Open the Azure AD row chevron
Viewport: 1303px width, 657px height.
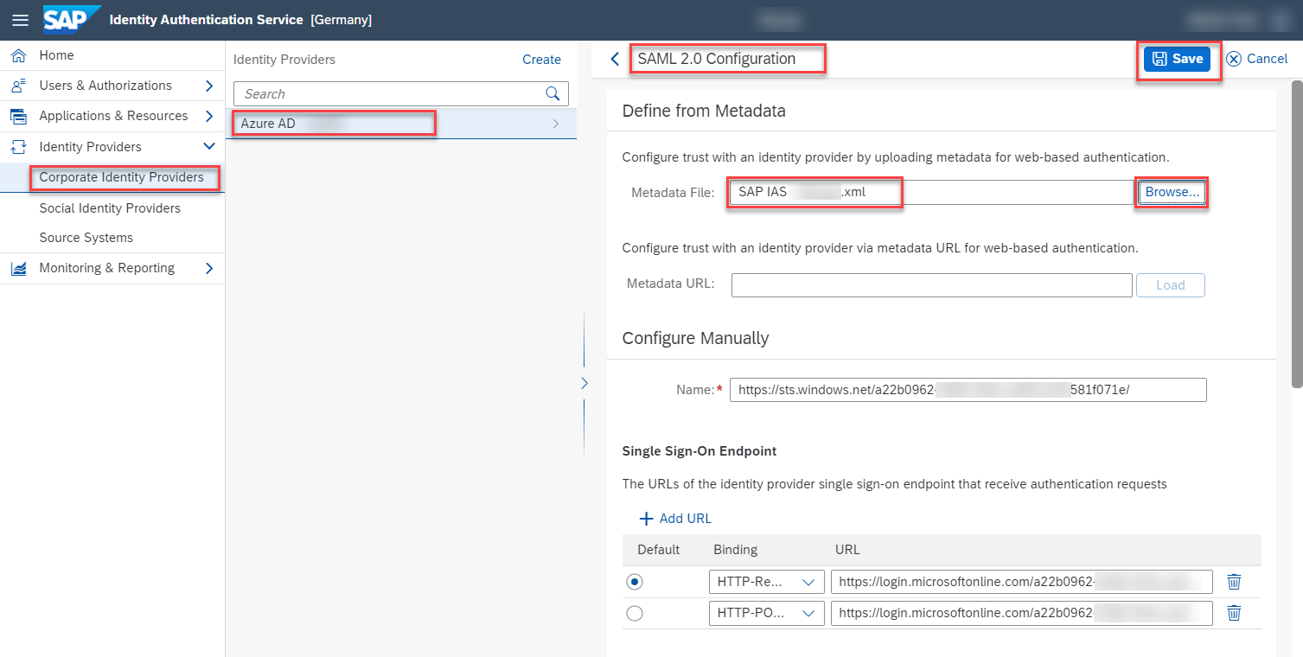(556, 124)
